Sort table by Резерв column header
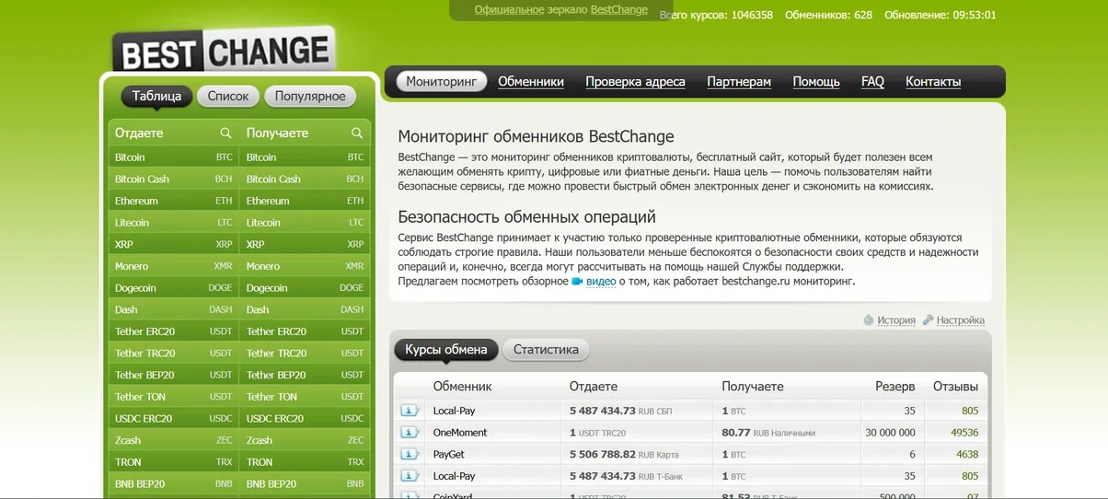This screenshot has height=499, width=1108. tap(895, 387)
